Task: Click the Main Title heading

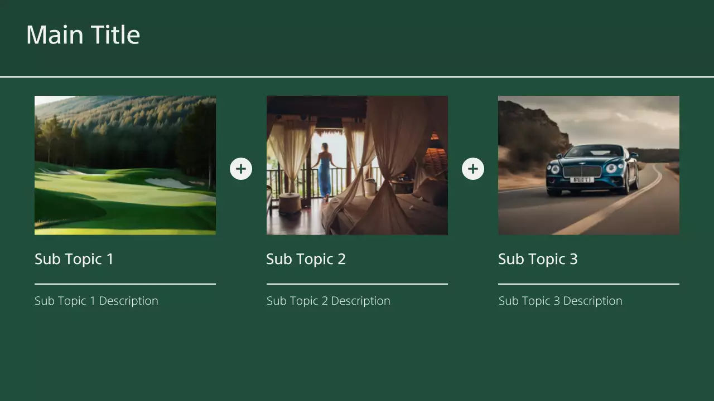Action: [x=83, y=35]
